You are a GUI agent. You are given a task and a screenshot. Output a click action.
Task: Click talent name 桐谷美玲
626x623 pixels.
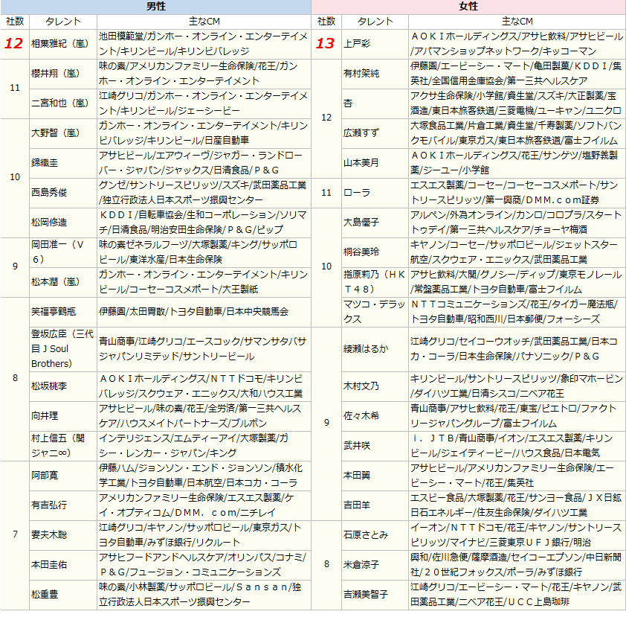361,252
